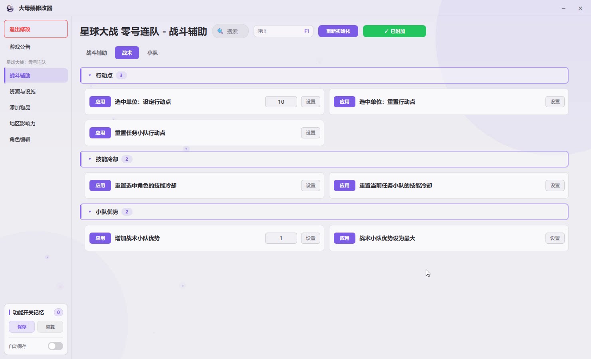Collapse the 行动点 section arrow
This screenshot has width=591, height=359.
coord(90,75)
